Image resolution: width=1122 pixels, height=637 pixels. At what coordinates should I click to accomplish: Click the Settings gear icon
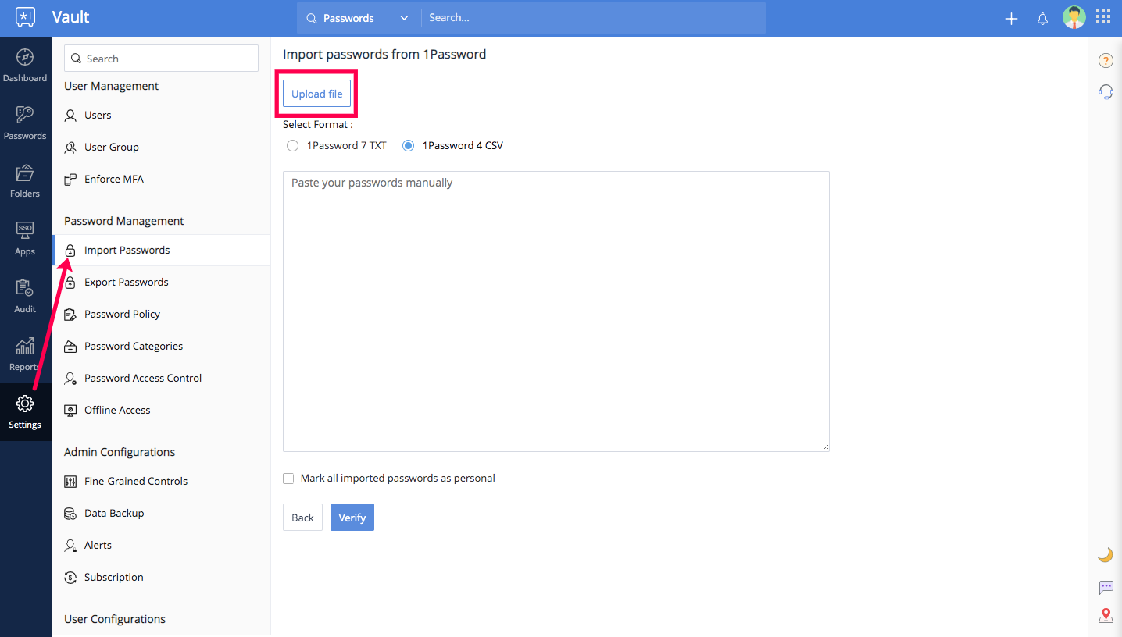pos(25,404)
